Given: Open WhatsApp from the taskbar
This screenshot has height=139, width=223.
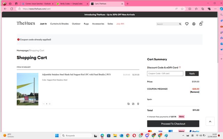Looking at the screenshot, I should [141, 136].
